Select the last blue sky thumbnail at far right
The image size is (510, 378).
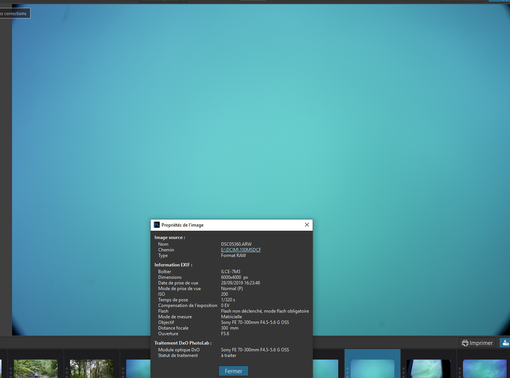pyautogui.click(x=484, y=368)
